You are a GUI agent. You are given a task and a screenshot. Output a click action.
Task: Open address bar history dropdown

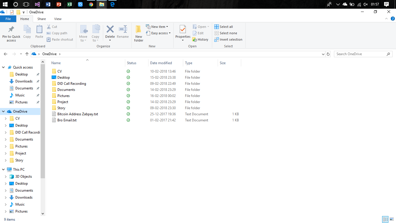(x=323, y=54)
